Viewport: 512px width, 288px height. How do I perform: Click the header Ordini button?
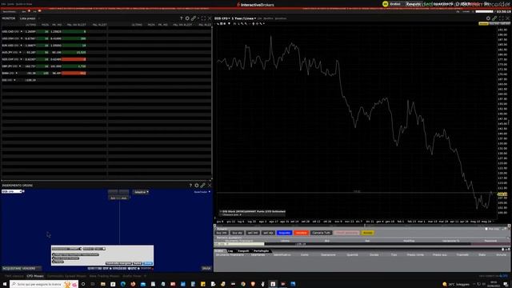[x=395, y=4]
